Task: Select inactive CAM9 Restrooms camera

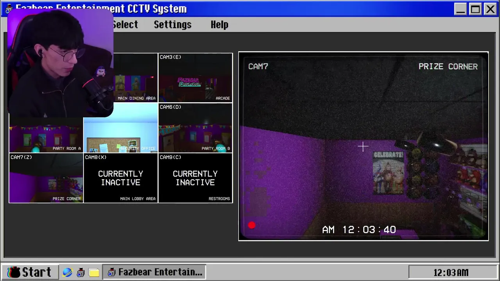Action: [195, 178]
